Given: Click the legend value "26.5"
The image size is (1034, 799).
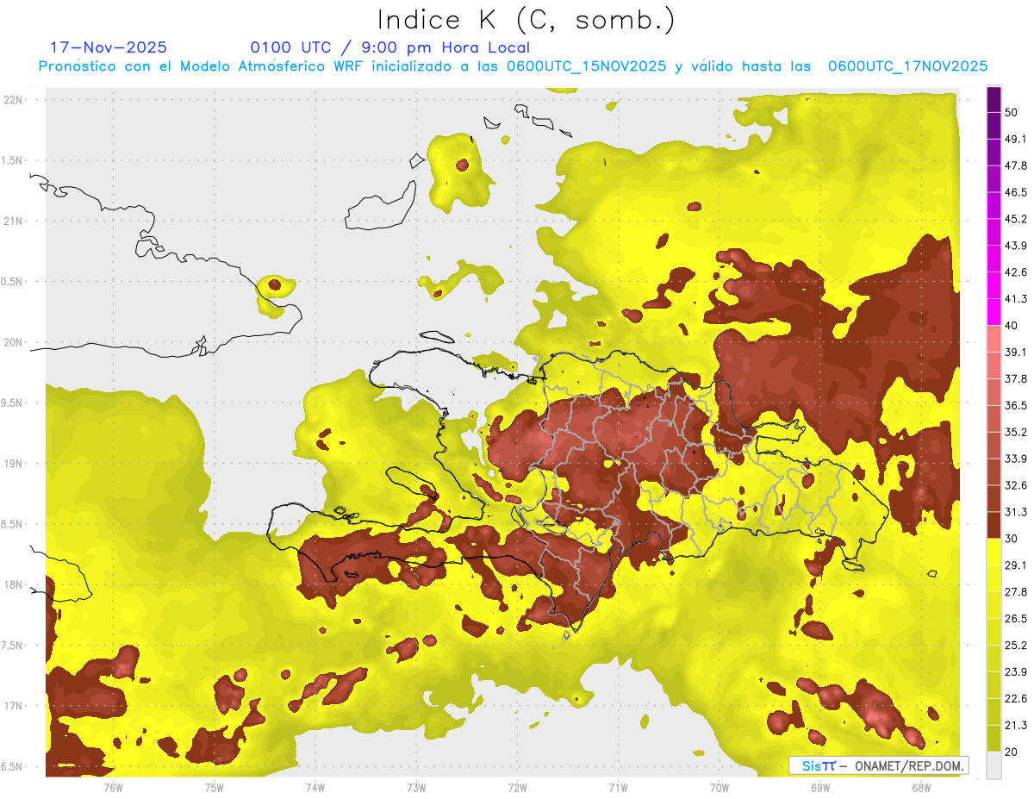Looking at the screenshot, I should [1016, 619].
